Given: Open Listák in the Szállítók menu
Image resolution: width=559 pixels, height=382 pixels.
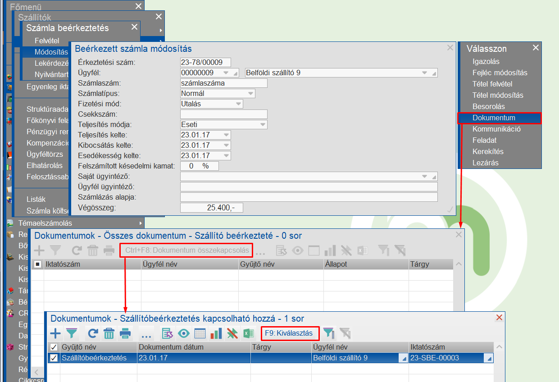Looking at the screenshot, I should pos(36,199).
